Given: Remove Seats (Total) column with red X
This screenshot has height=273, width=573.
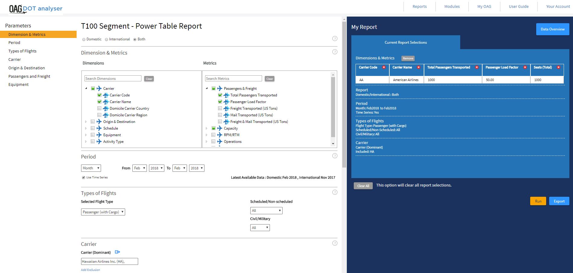Looking at the screenshot, I should pyautogui.click(x=558, y=67).
